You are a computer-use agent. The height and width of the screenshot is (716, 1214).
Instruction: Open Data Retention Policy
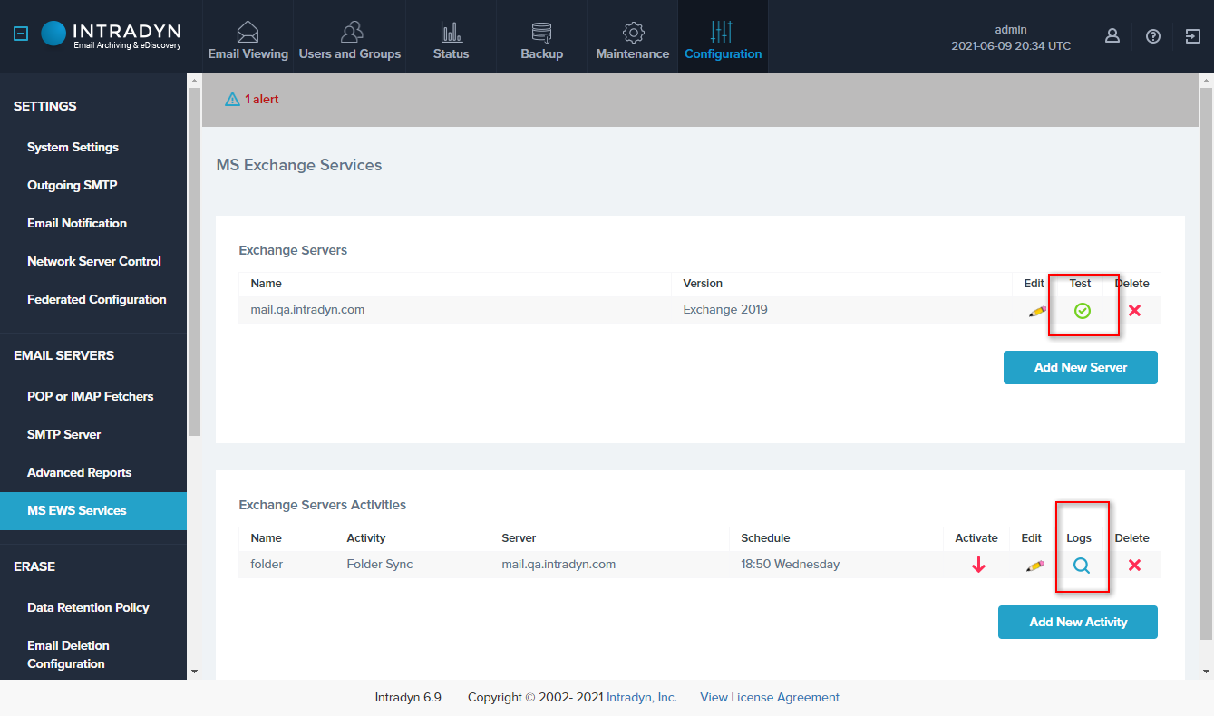tap(88, 607)
